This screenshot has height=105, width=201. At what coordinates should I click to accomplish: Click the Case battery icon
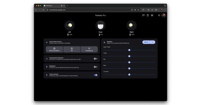coord(99,35)
